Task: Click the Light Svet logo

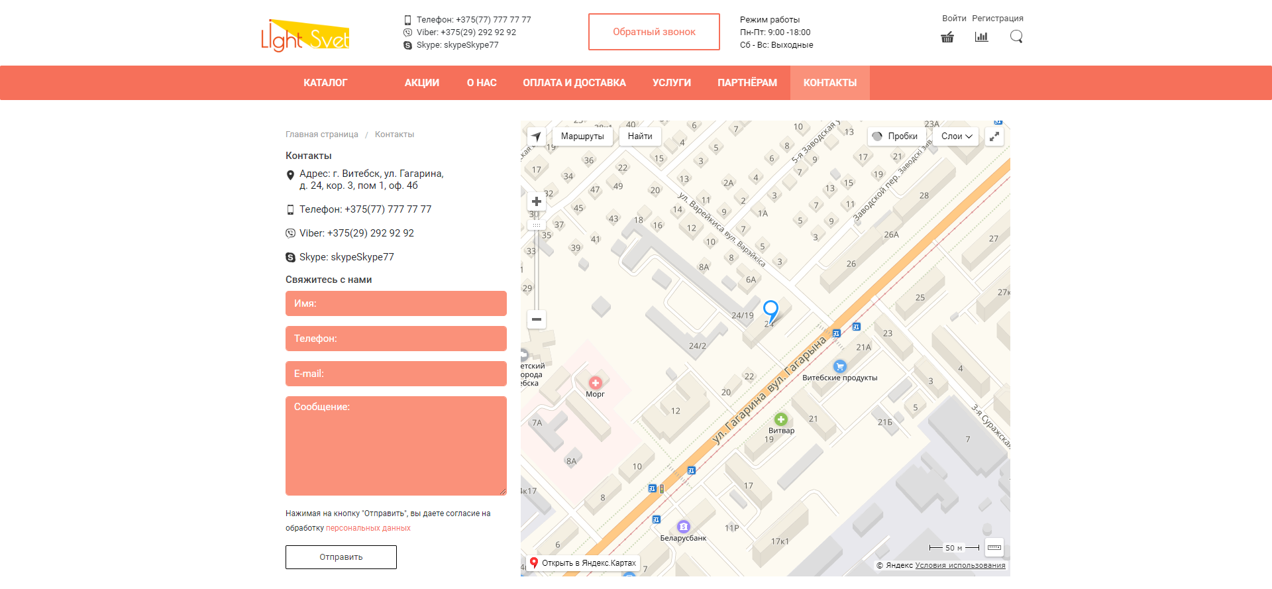Action: point(305,35)
